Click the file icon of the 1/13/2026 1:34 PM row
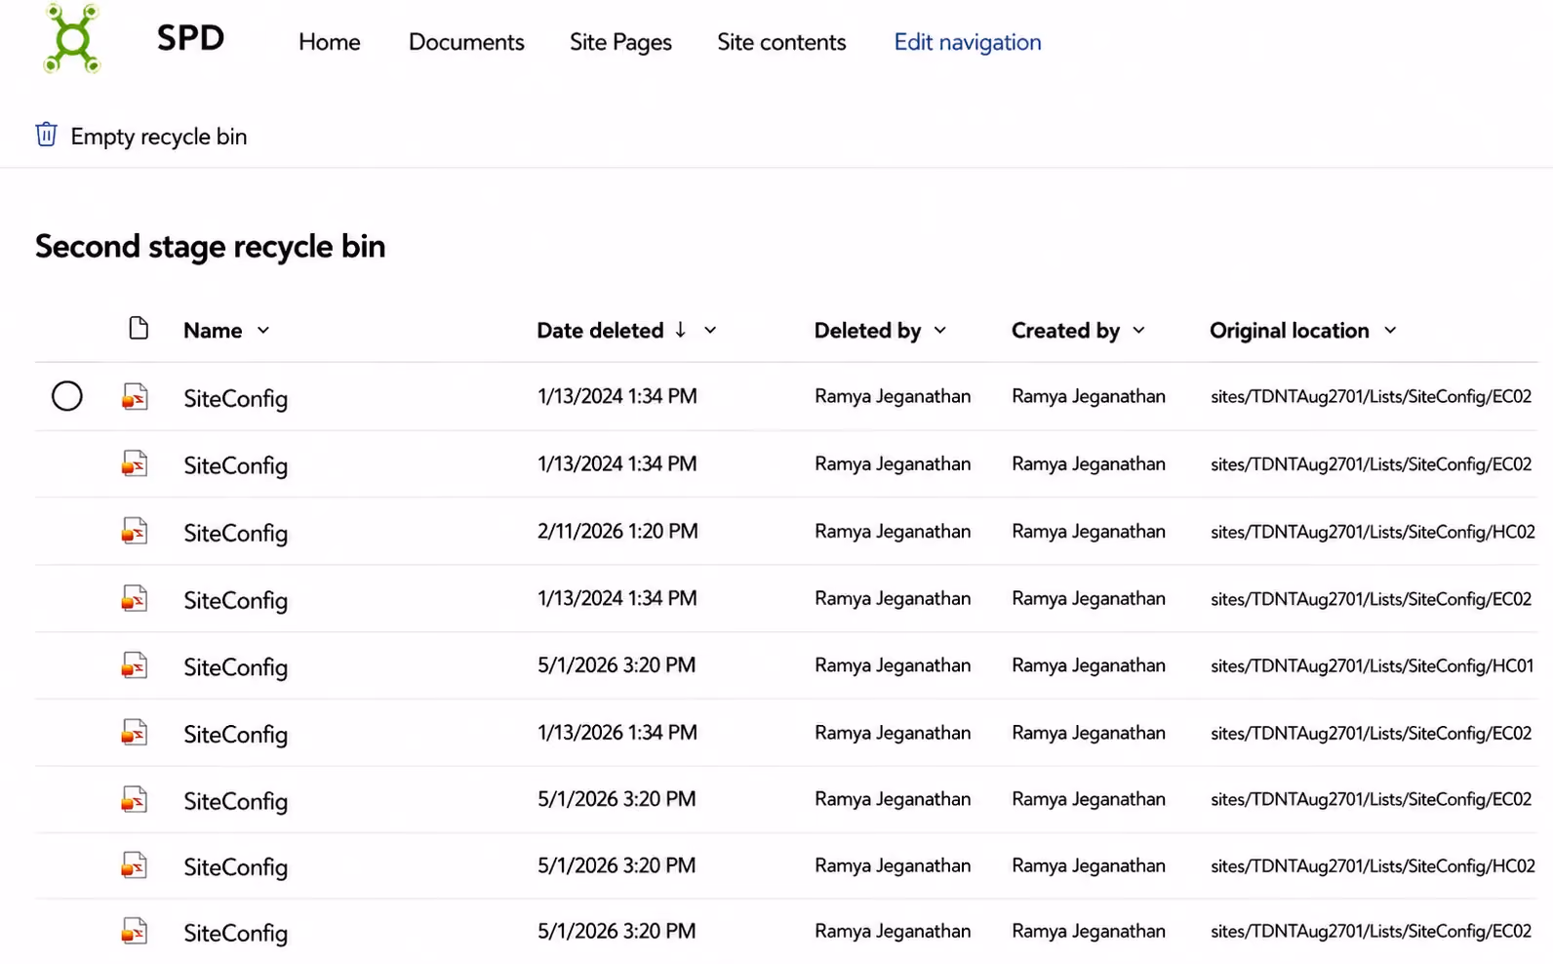 pos(135,733)
